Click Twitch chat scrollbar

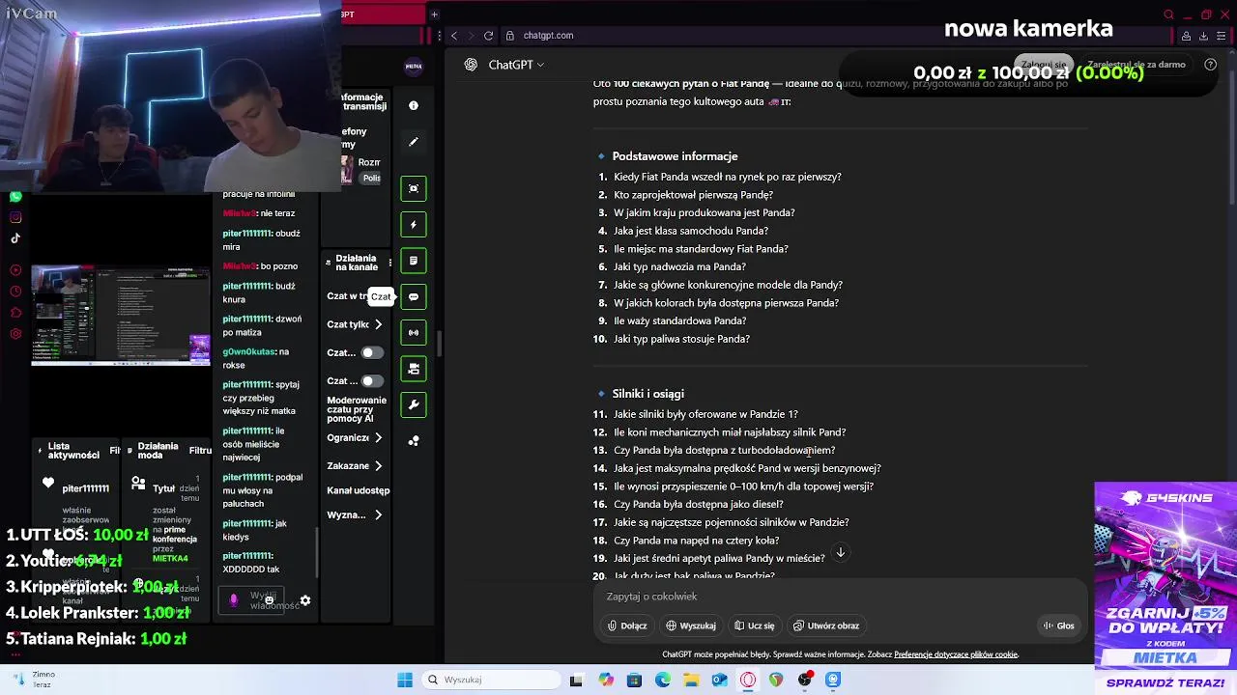pos(317,553)
